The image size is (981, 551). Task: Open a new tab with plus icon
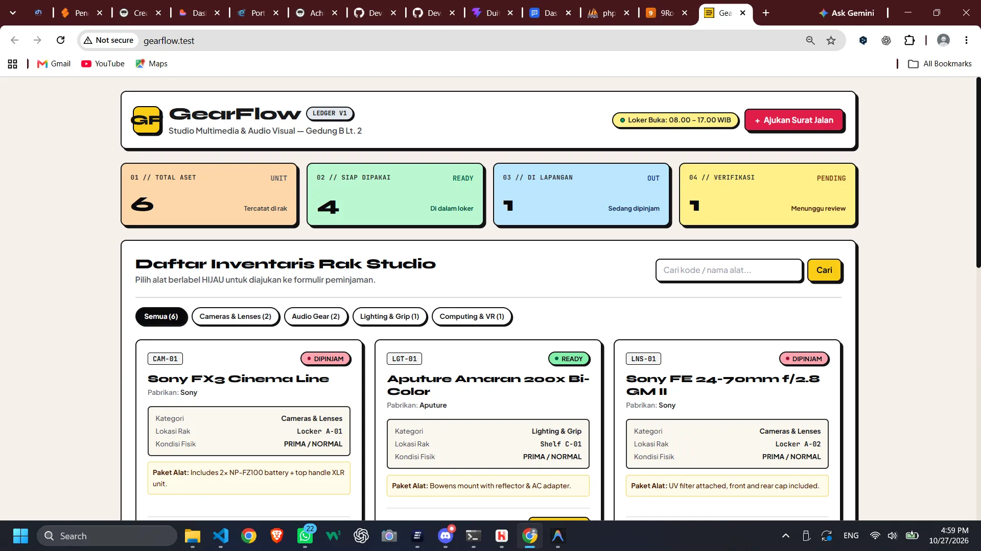(x=766, y=13)
